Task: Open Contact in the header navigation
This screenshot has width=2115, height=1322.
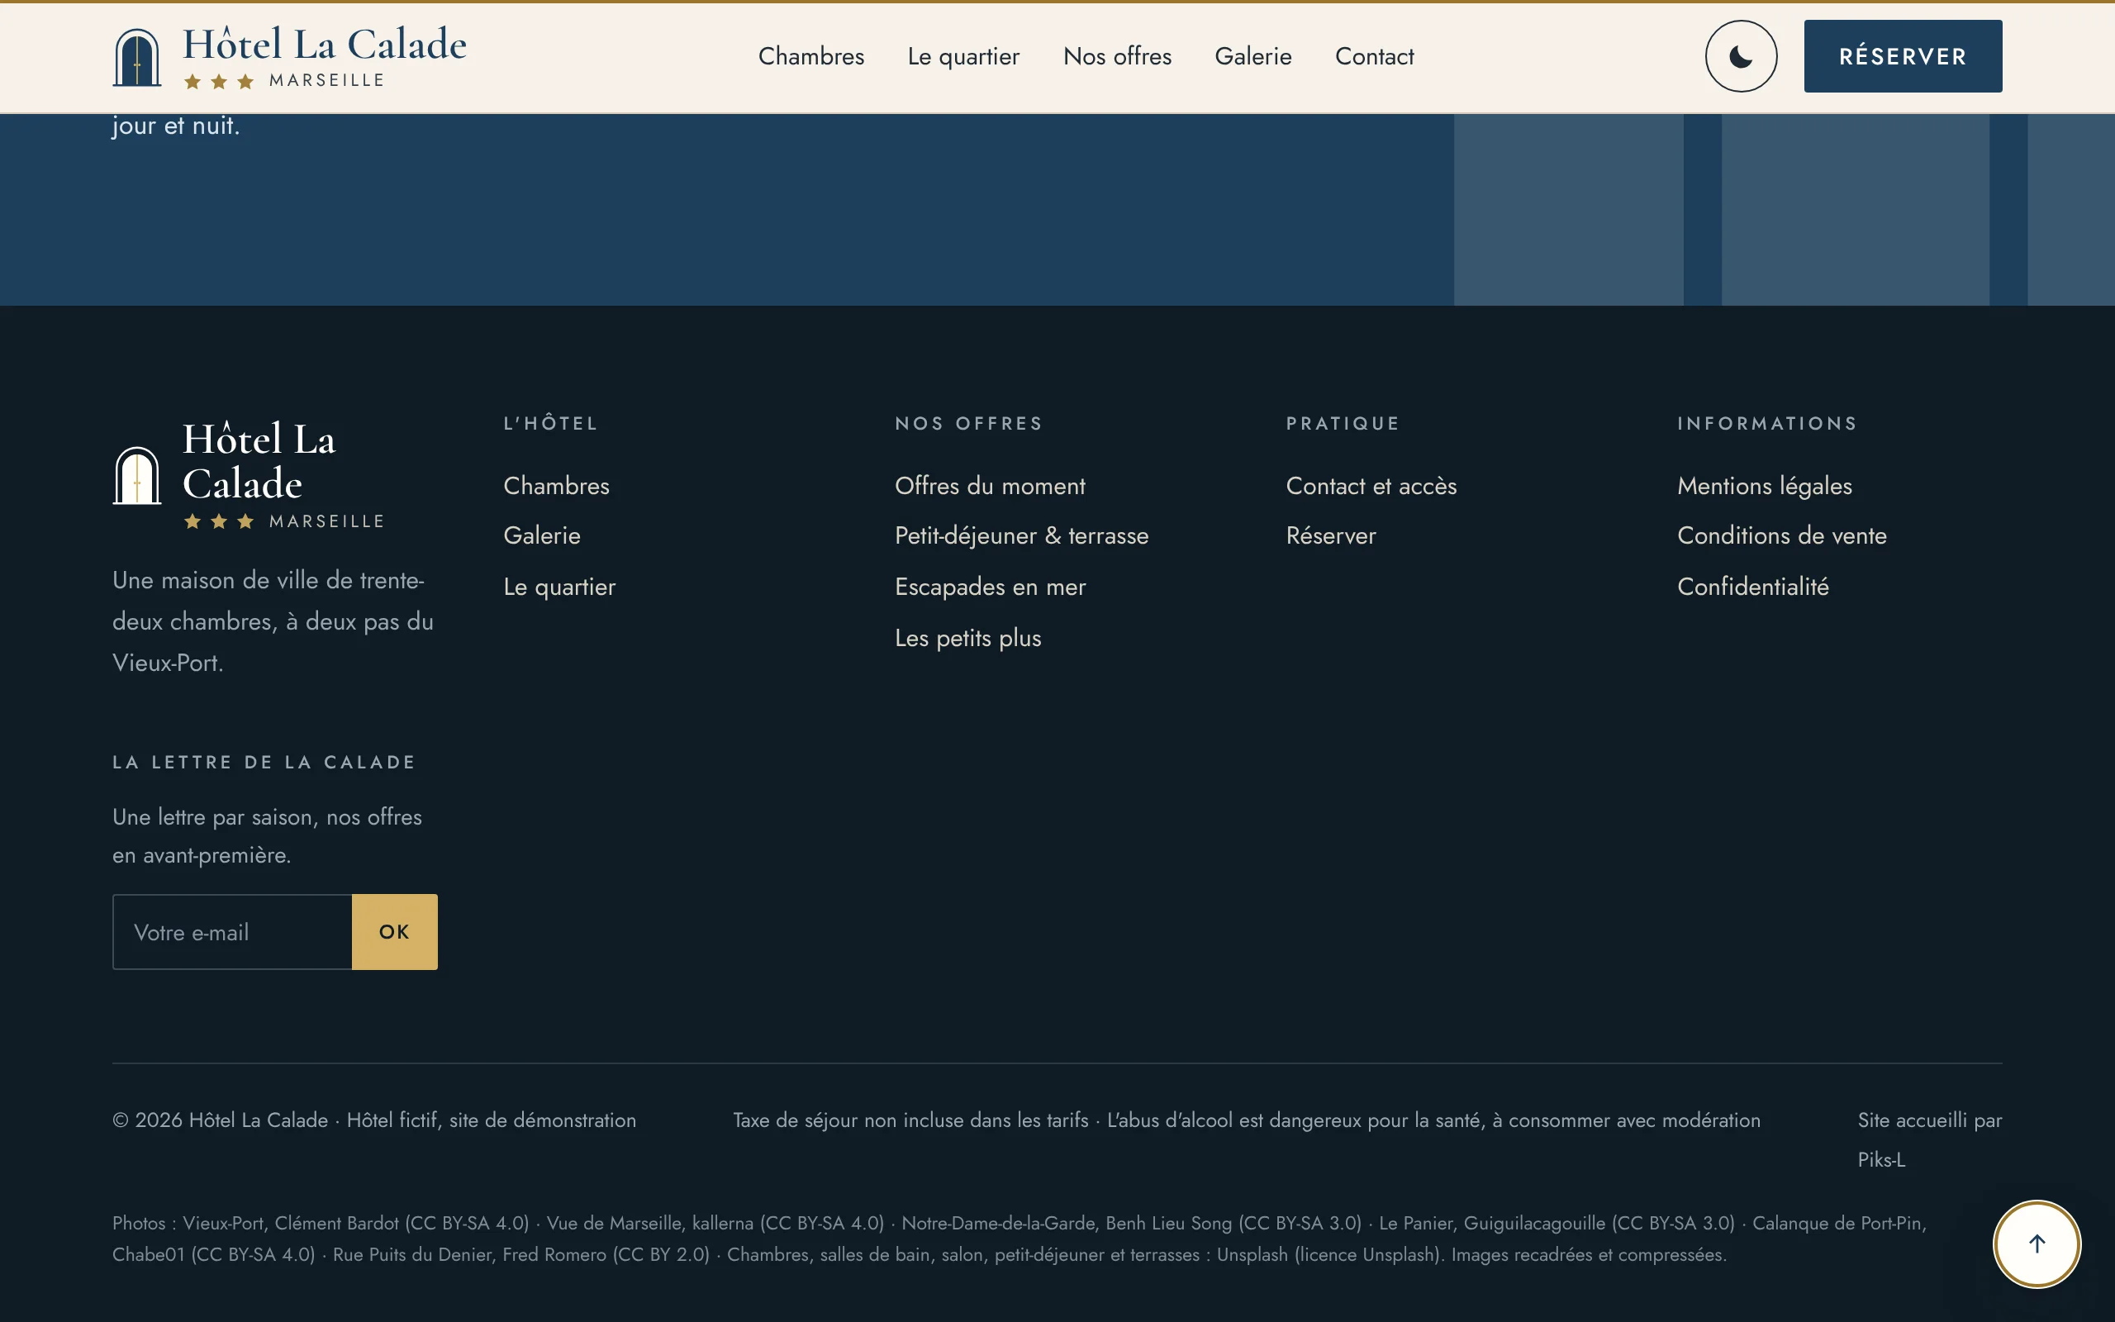Action: click(x=1374, y=57)
